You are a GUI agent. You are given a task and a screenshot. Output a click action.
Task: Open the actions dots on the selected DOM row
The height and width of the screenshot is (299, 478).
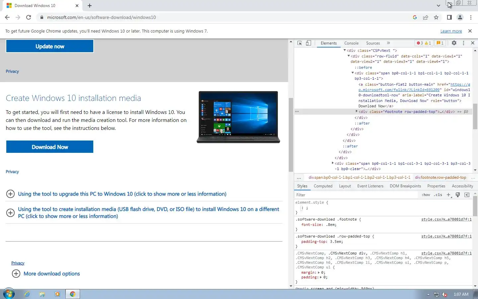[x=297, y=112]
